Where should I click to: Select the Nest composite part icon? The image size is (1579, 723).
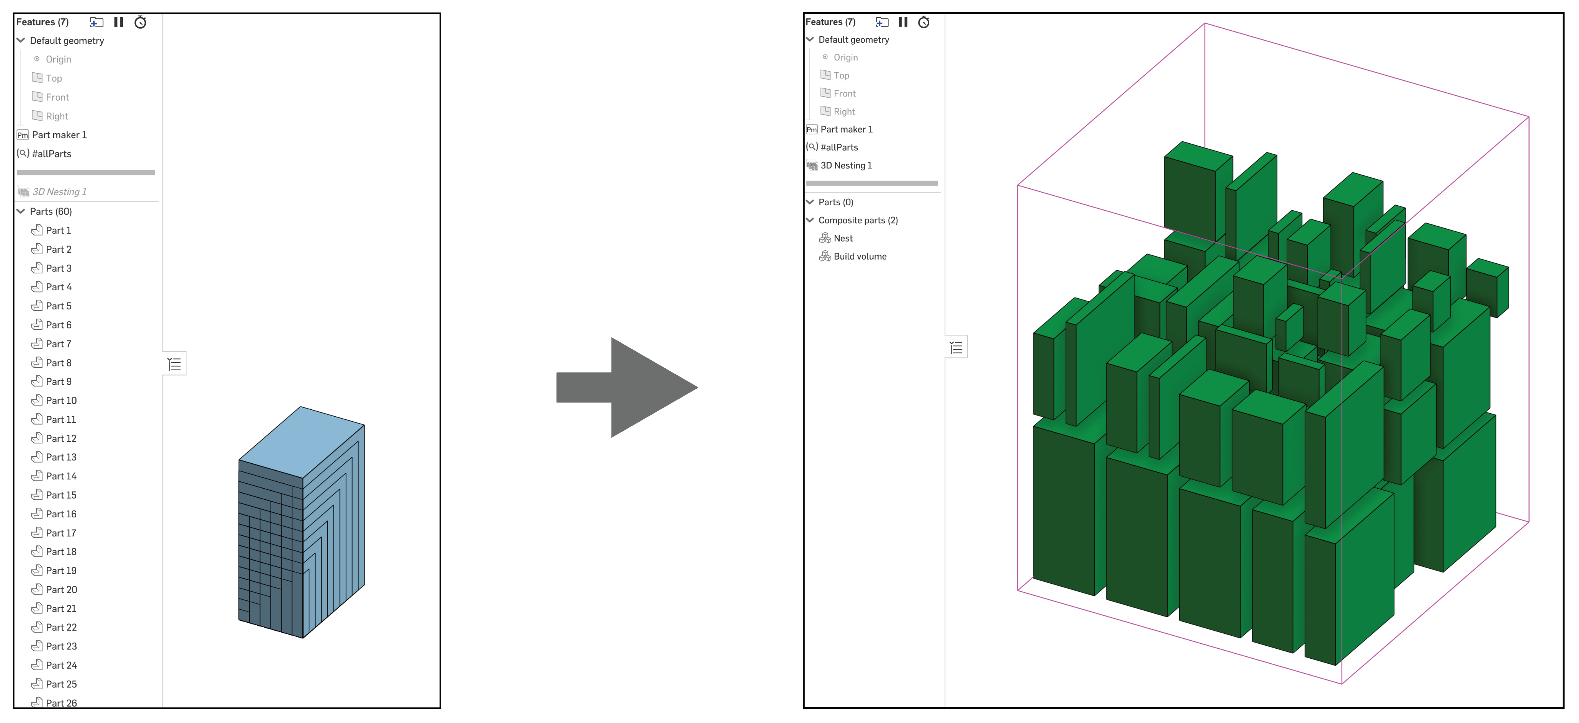tap(825, 238)
